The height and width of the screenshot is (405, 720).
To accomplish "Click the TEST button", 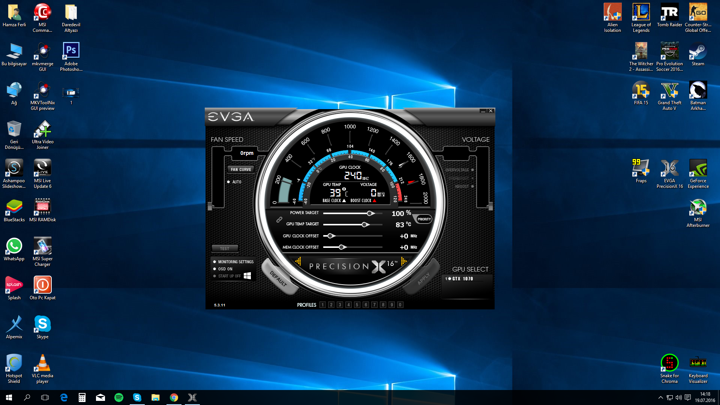I will click(x=225, y=249).
